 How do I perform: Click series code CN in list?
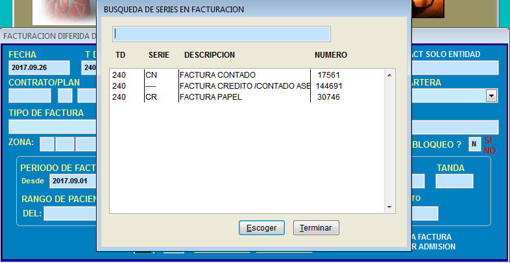coord(151,75)
